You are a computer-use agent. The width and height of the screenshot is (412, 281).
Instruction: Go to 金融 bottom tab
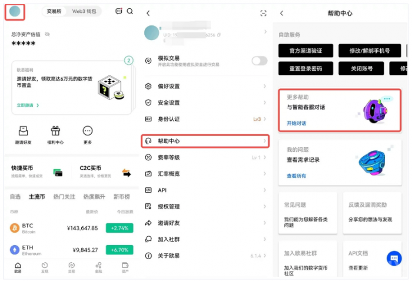coord(98,267)
